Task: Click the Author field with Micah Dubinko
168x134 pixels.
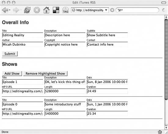Action: click(x=23, y=44)
